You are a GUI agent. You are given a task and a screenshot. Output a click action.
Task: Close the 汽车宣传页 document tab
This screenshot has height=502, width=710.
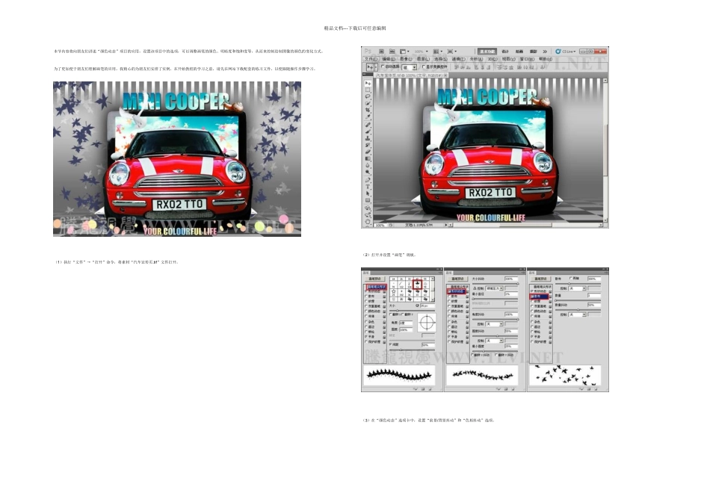(445, 75)
